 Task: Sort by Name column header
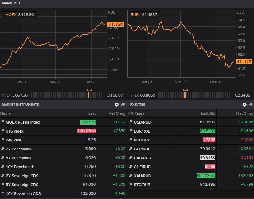coord(5,113)
